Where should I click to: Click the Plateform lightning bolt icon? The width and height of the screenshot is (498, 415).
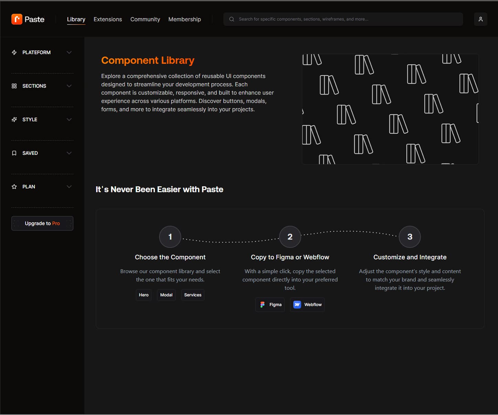pyautogui.click(x=14, y=52)
